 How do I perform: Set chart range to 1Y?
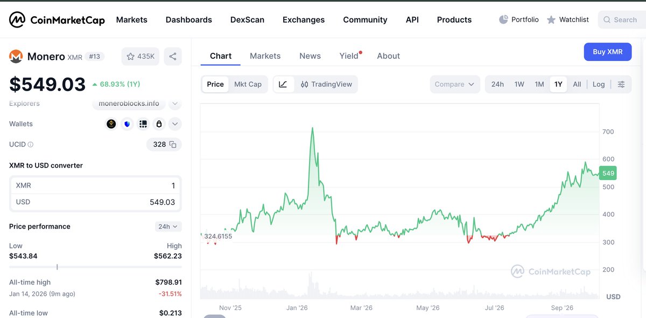point(558,84)
